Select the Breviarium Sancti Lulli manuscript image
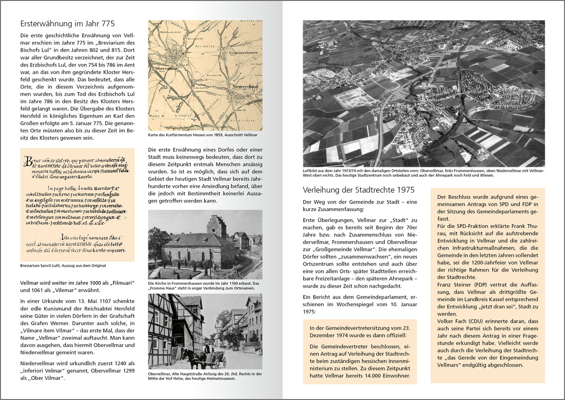This screenshot has height=400, width=565. coord(78,204)
